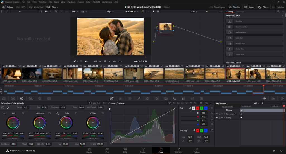Toggle the blue curve edit channel
This screenshot has height=154, width=286.
coord(206,108)
